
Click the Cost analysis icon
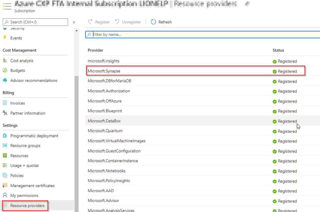[5, 61]
